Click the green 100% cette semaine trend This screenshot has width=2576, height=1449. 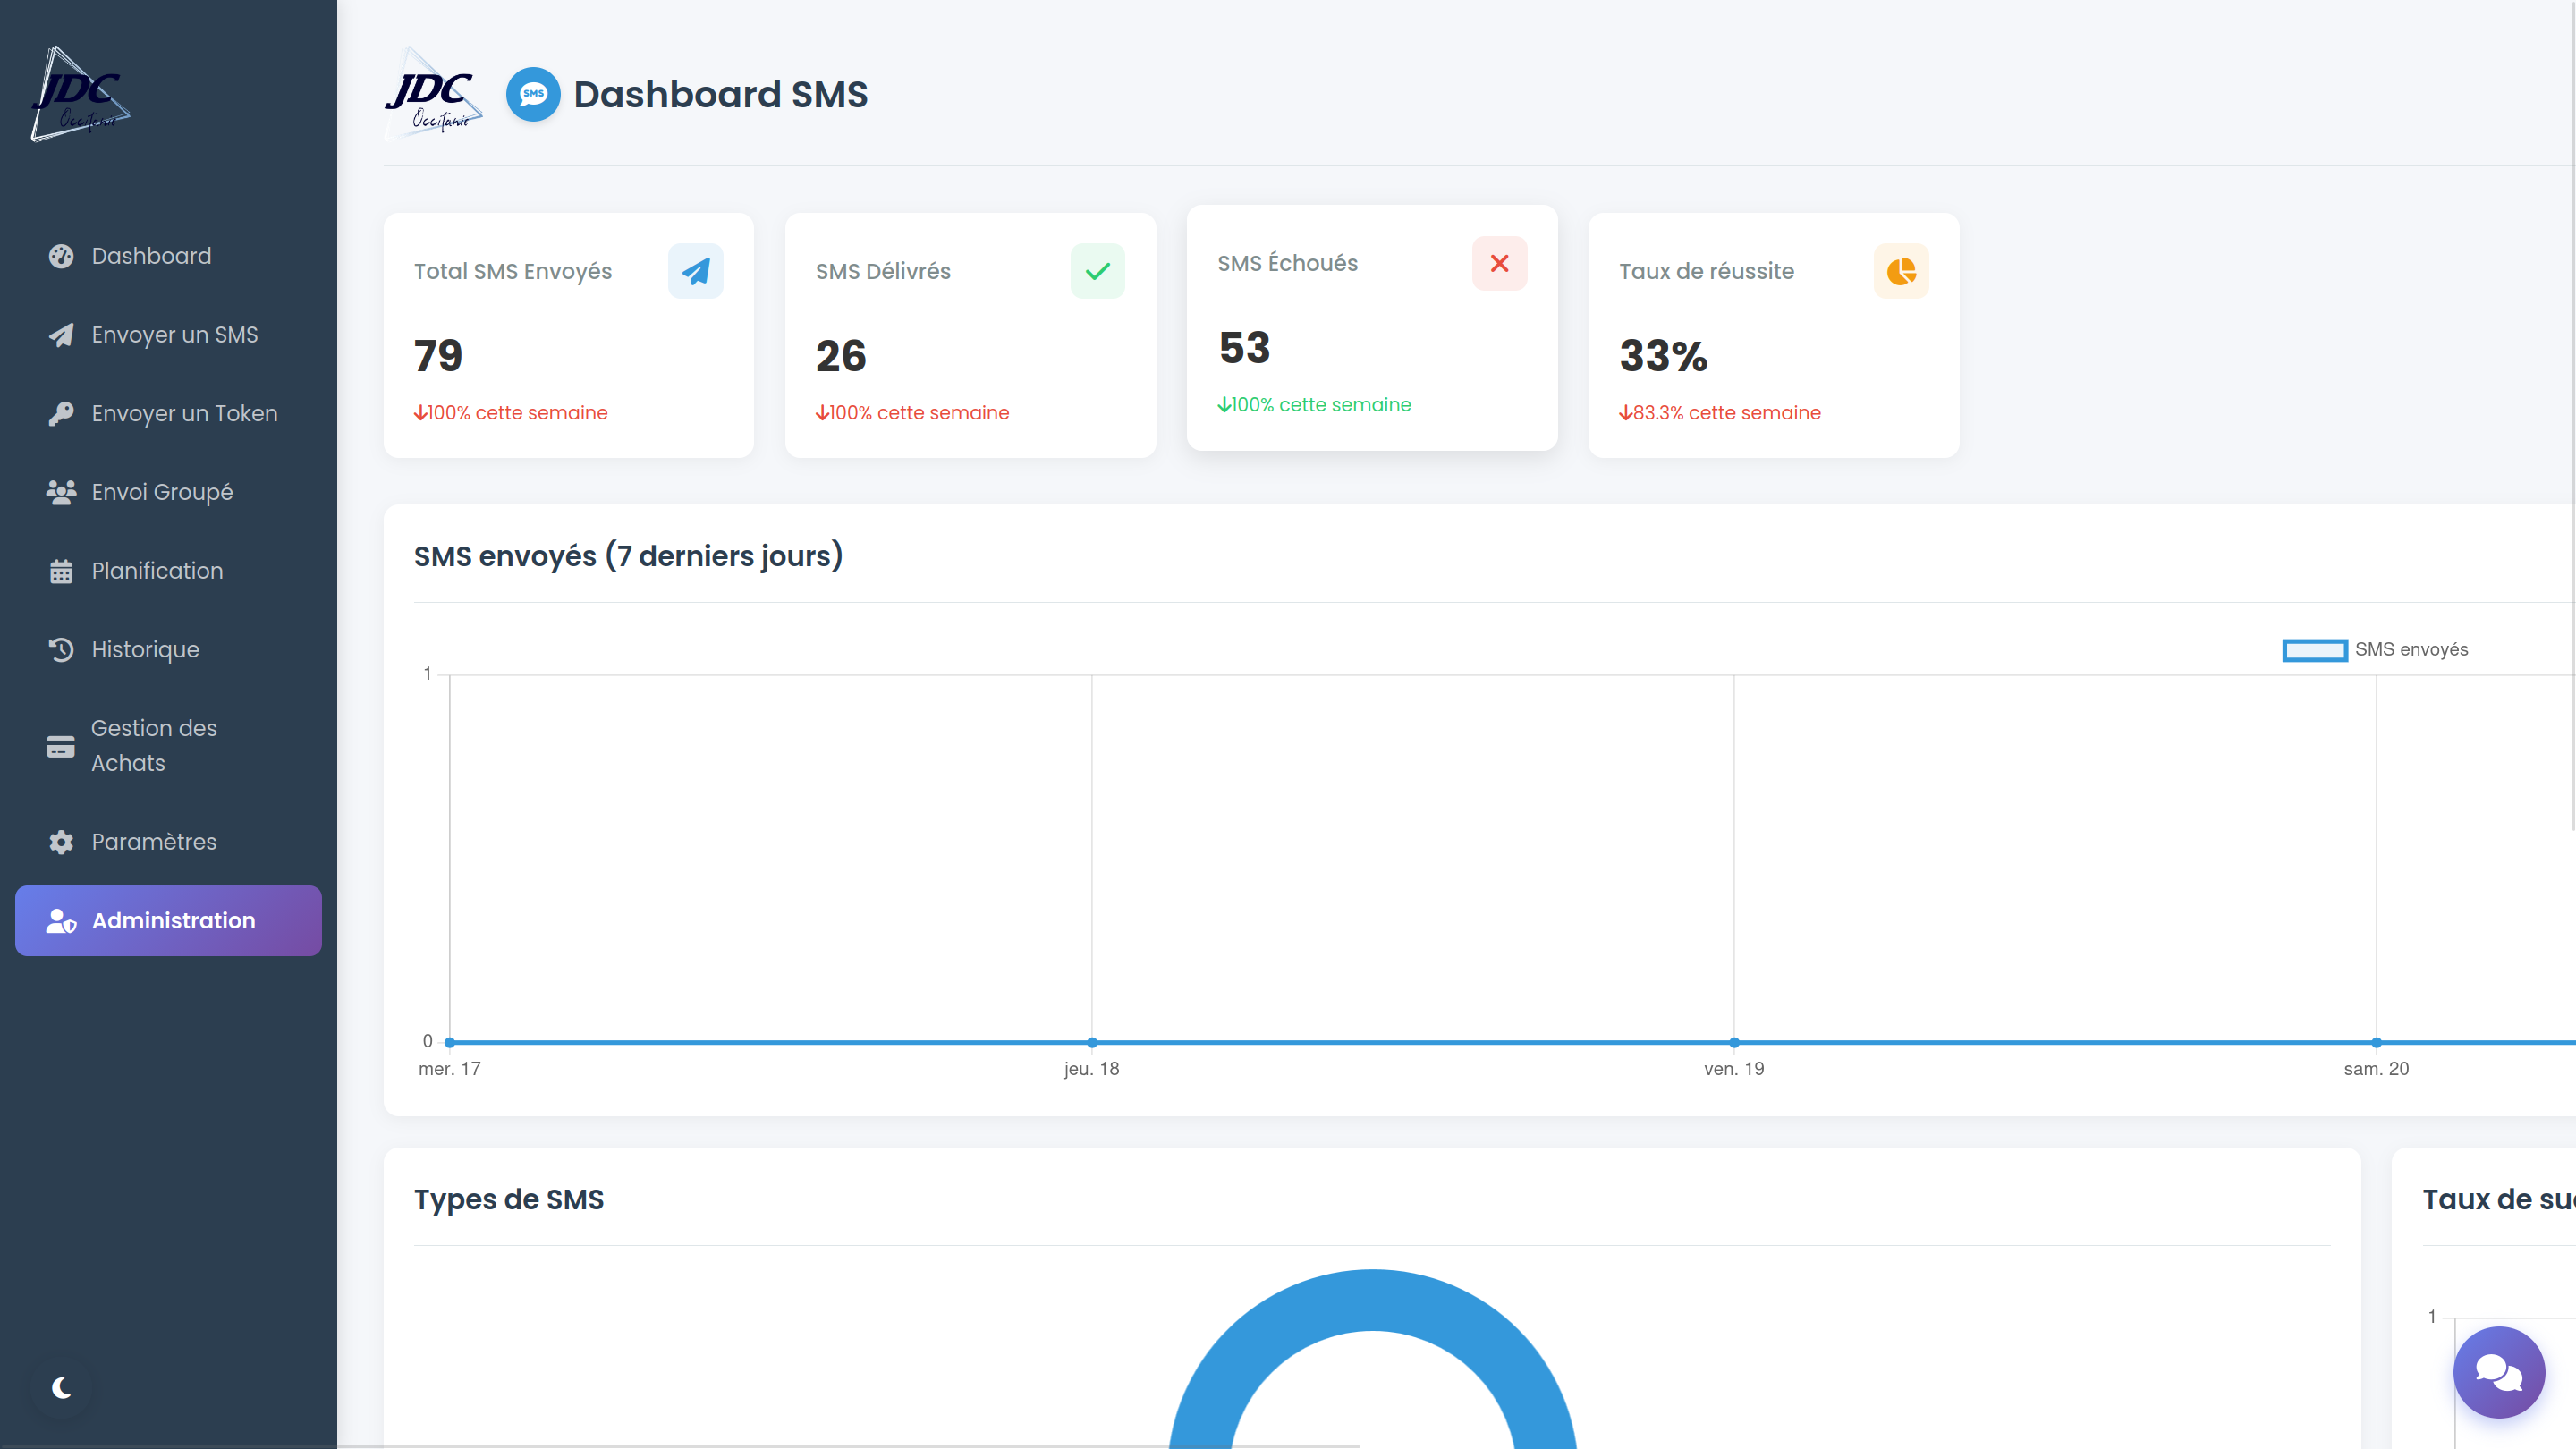click(x=1314, y=405)
